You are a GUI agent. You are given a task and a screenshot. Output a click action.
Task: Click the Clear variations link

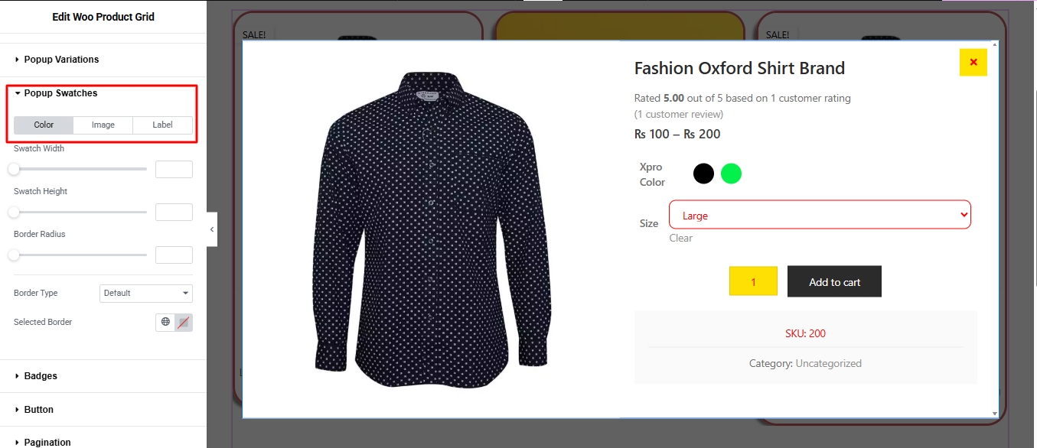click(680, 239)
